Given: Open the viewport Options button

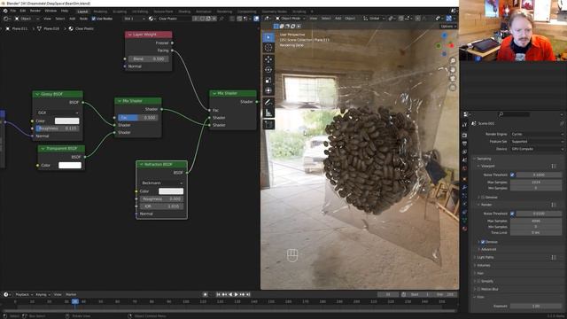Looking at the screenshot, I should click(448, 27).
